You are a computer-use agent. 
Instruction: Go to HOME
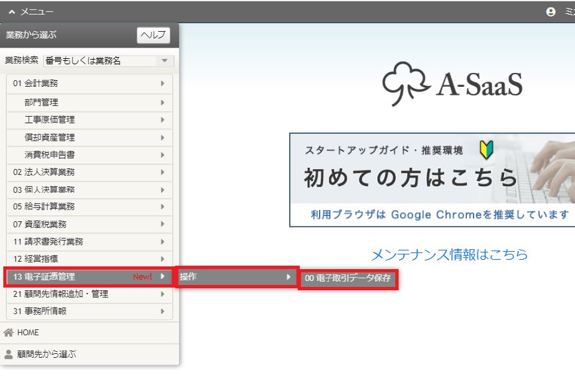click(x=90, y=333)
